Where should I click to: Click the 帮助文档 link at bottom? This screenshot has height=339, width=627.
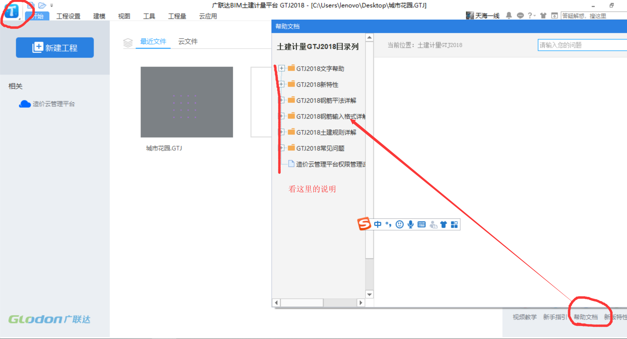click(x=586, y=317)
